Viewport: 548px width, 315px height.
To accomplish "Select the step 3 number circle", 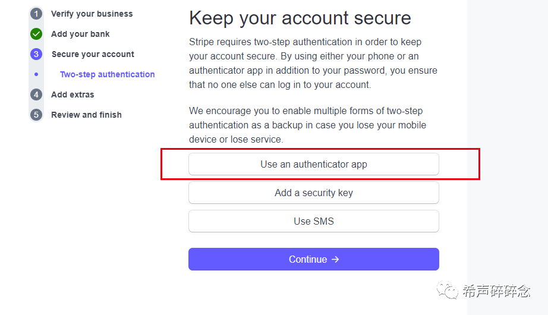I will point(36,54).
